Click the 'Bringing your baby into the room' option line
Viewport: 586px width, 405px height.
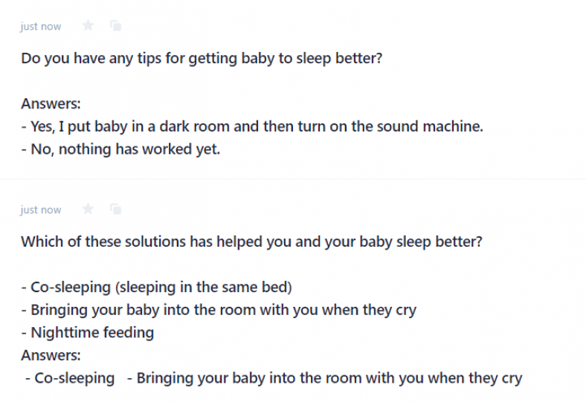(x=219, y=310)
